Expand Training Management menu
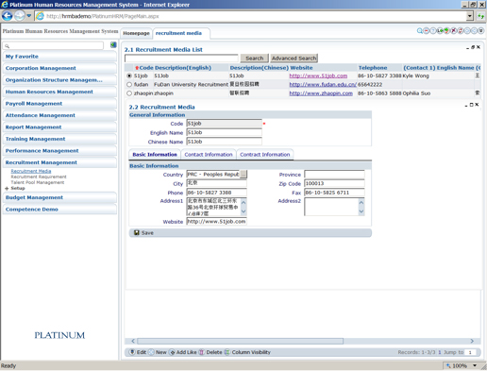The height and width of the screenshot is (371, 487). [59, 139]
